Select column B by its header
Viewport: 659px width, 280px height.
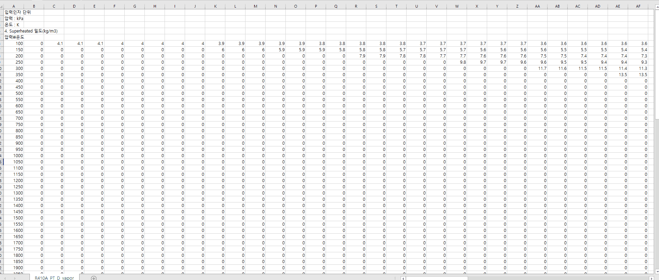pyautogui.click(x=34, y=6)
